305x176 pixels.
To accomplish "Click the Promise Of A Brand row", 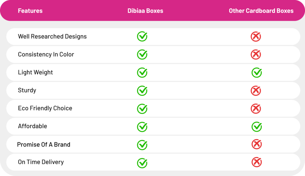I will click(44, 144).
